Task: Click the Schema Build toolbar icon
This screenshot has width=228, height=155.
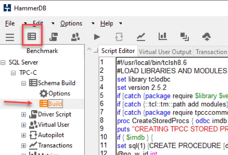Action: pos(32,36)
